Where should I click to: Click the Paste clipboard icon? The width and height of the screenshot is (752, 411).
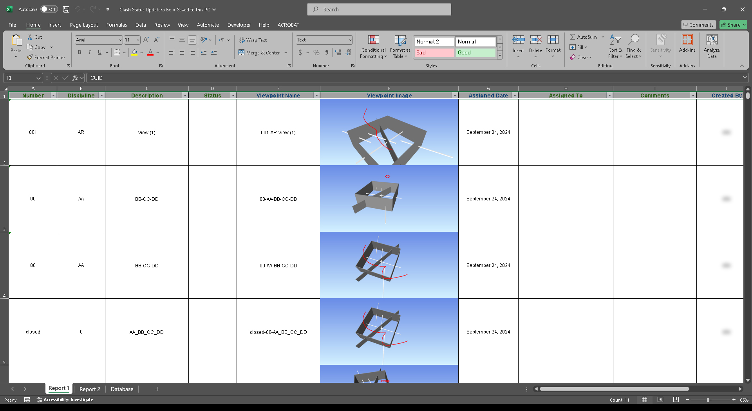[x=16, y=40]
